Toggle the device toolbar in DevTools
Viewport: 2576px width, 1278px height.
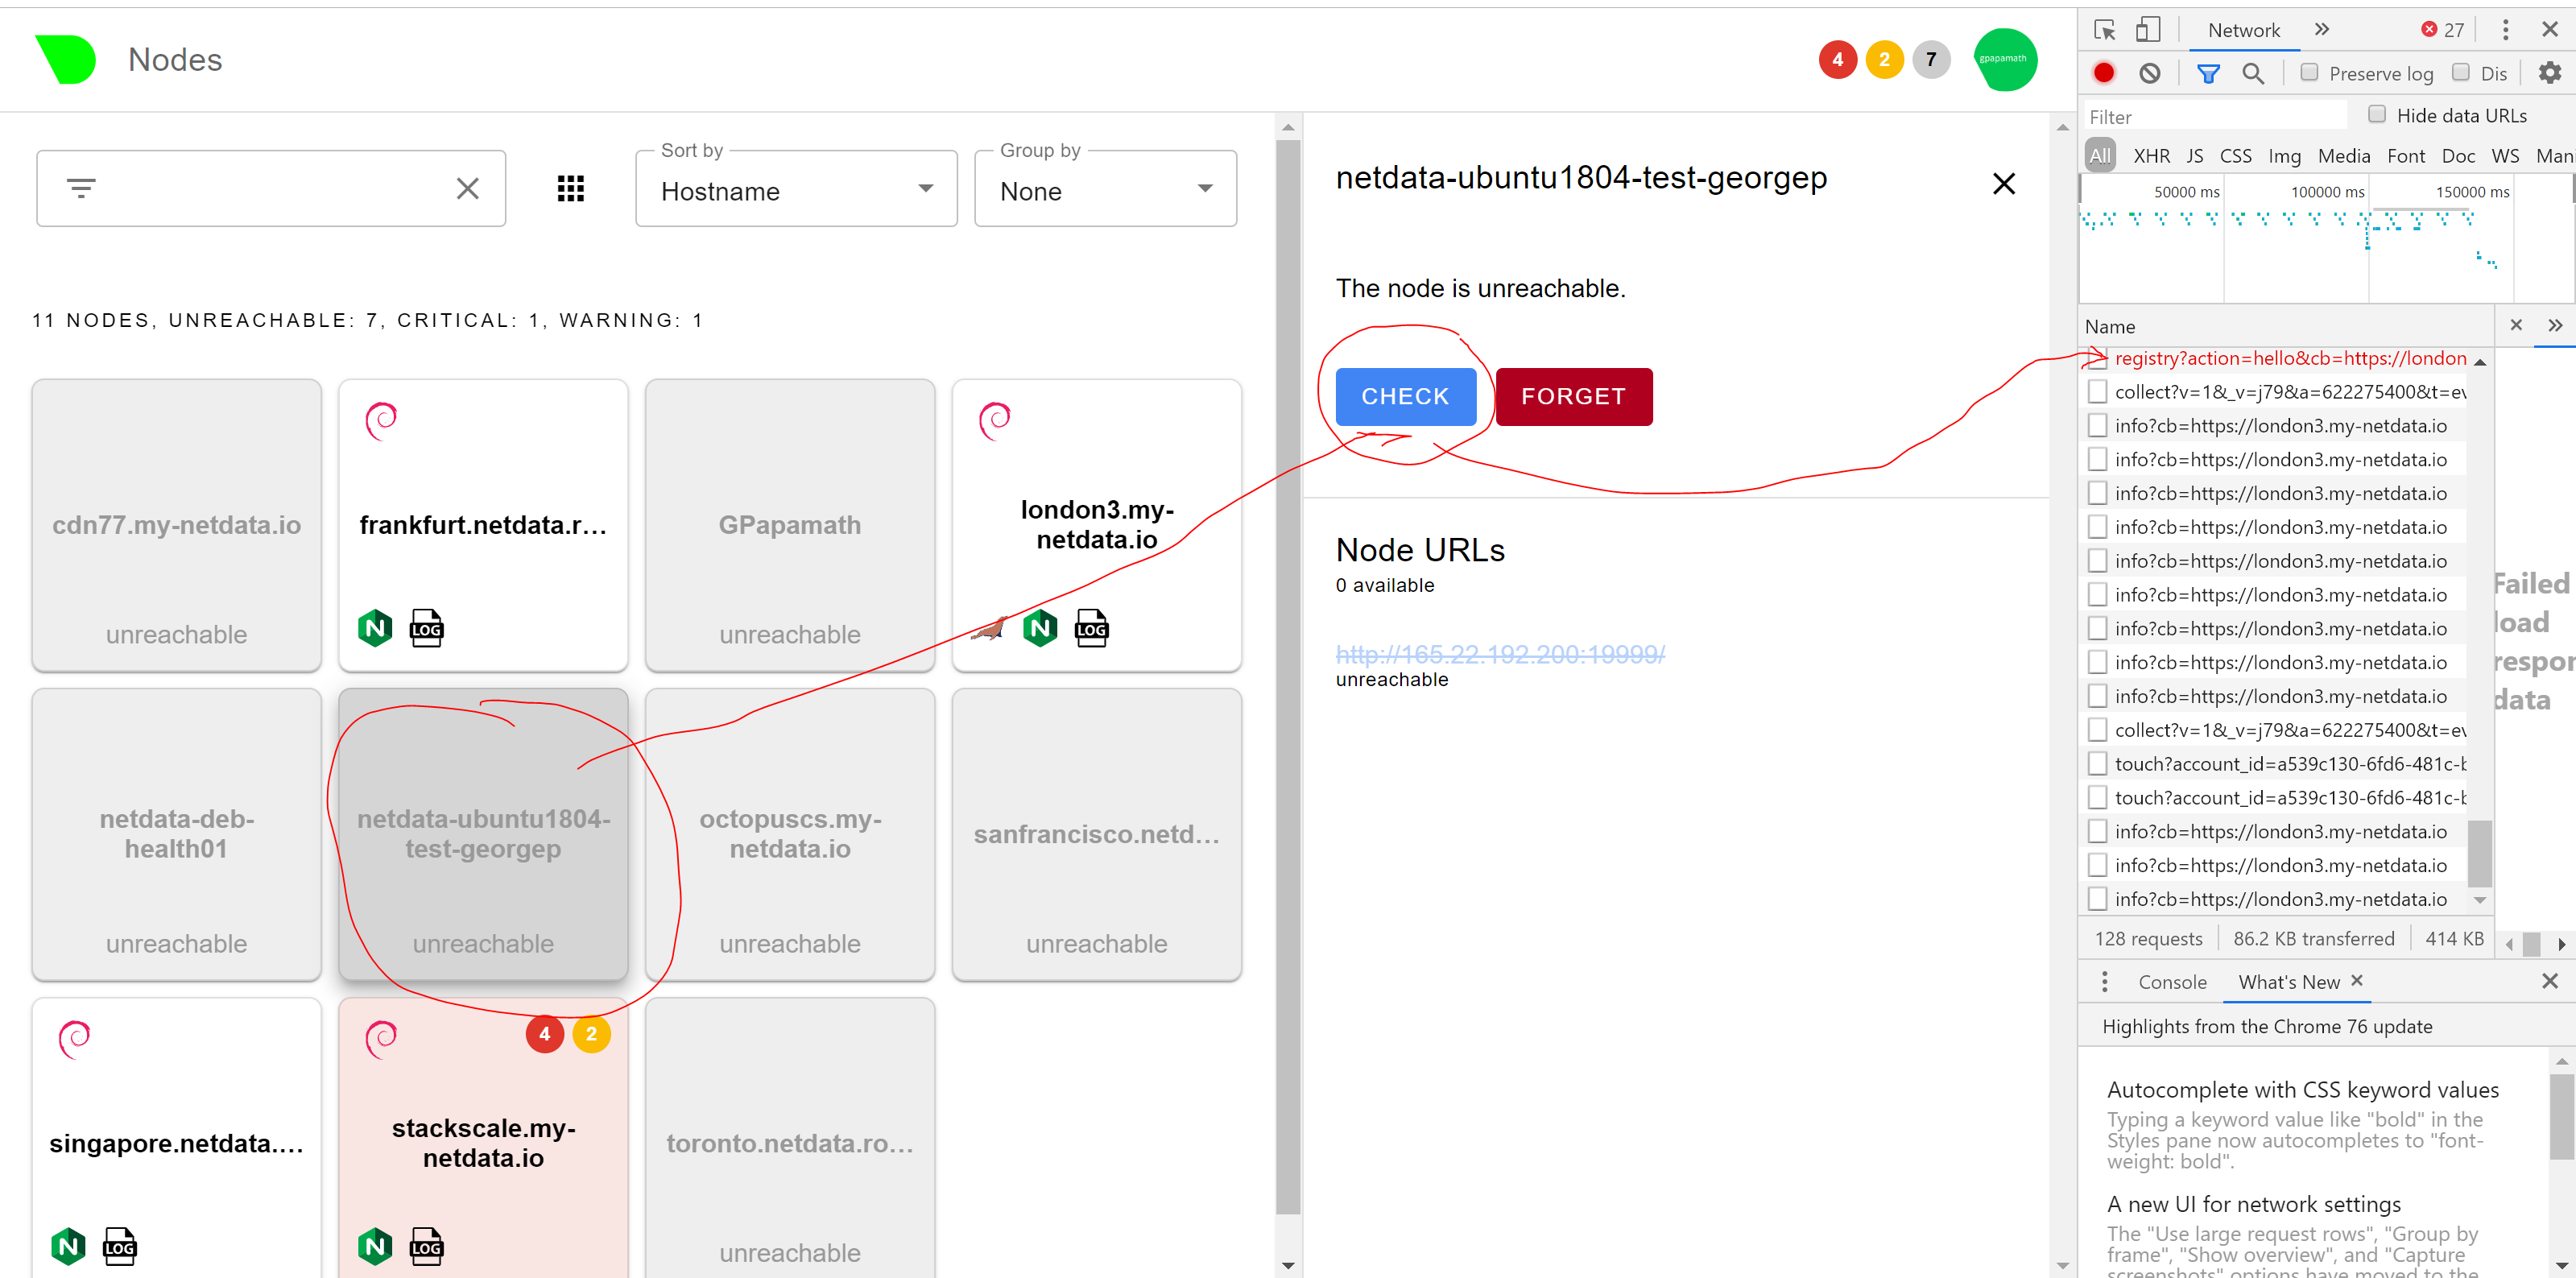click(x=2149, y=29)
